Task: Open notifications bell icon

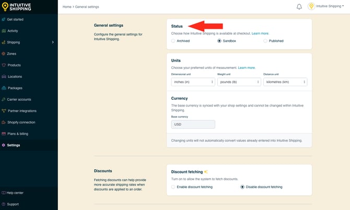Action: (299, 7)
